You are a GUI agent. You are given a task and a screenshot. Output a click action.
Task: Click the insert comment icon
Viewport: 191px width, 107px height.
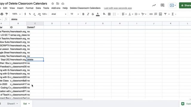(156, 14)
